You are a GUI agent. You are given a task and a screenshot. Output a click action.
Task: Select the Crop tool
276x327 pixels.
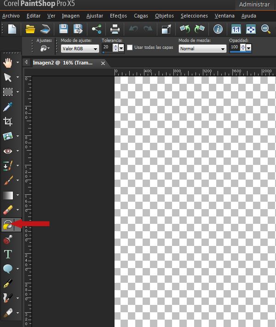(x=8, y=122)
